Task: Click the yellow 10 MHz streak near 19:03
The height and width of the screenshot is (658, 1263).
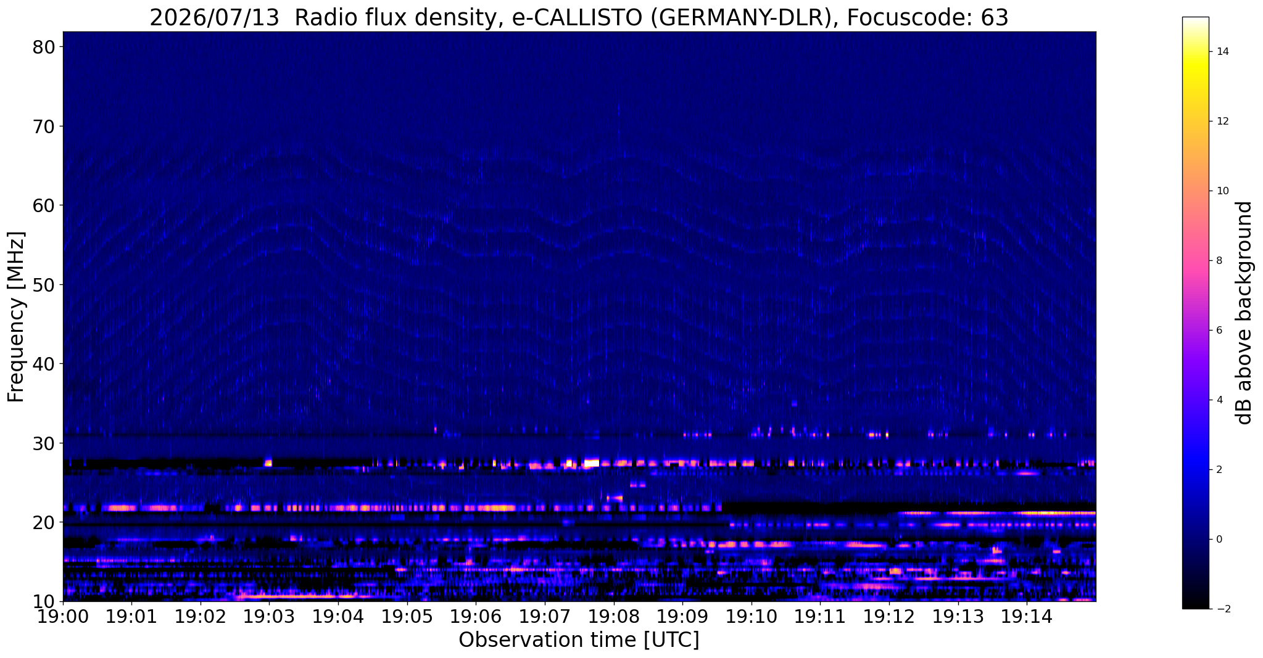Action: 296,596
